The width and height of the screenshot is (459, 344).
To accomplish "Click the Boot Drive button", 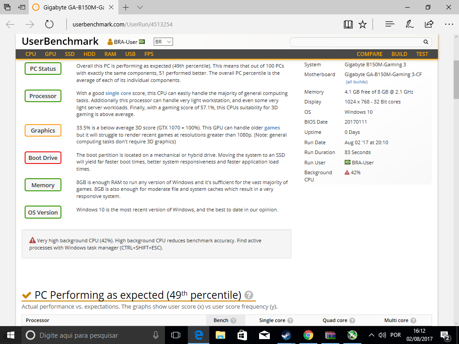I will coord(43,158).
